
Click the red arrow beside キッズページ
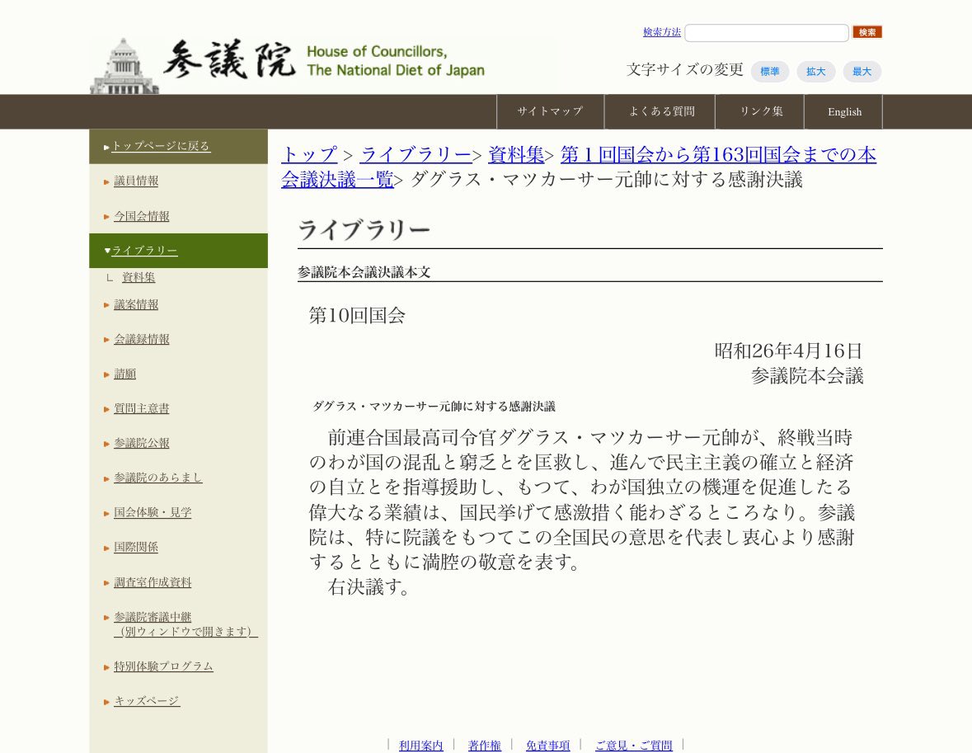(x=107, y=700)
